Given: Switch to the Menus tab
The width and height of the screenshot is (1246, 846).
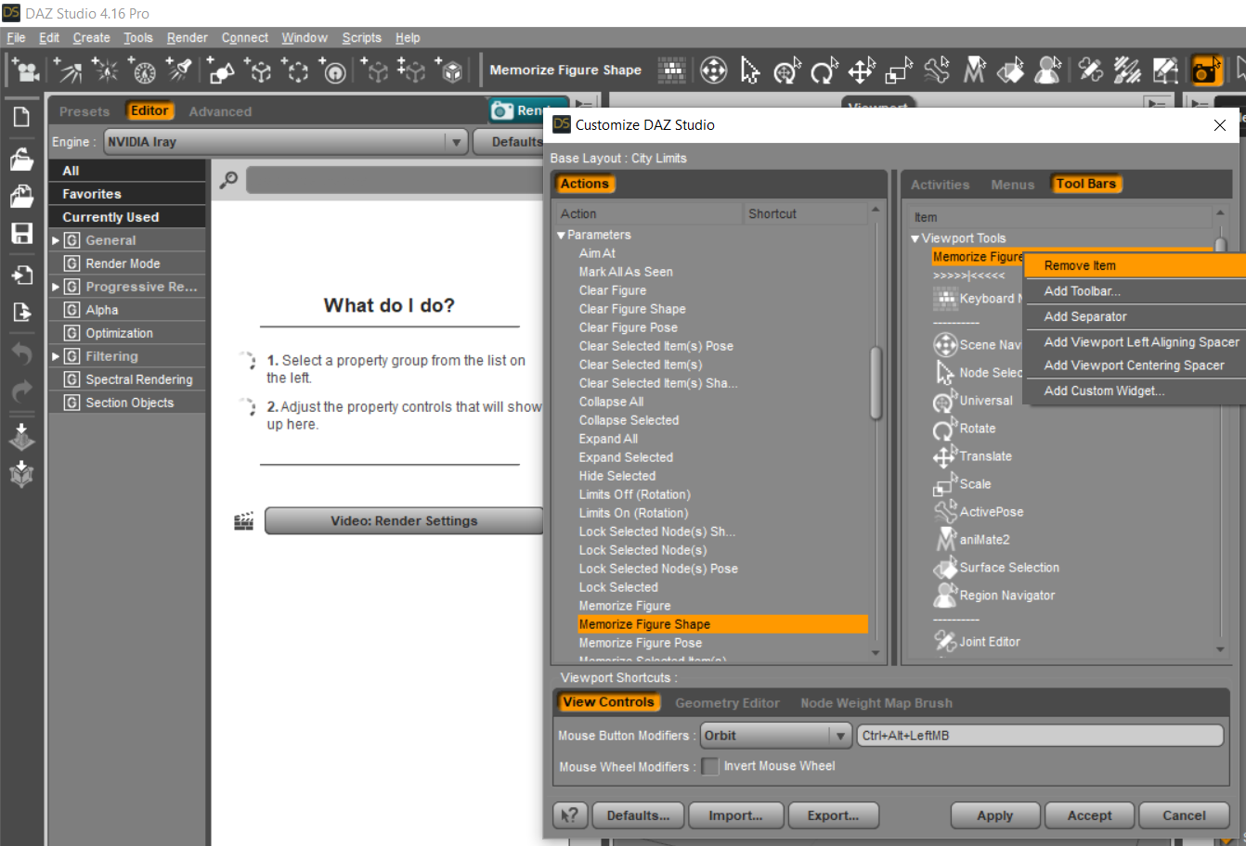Looking at the screenshot, I should 1012,185.
